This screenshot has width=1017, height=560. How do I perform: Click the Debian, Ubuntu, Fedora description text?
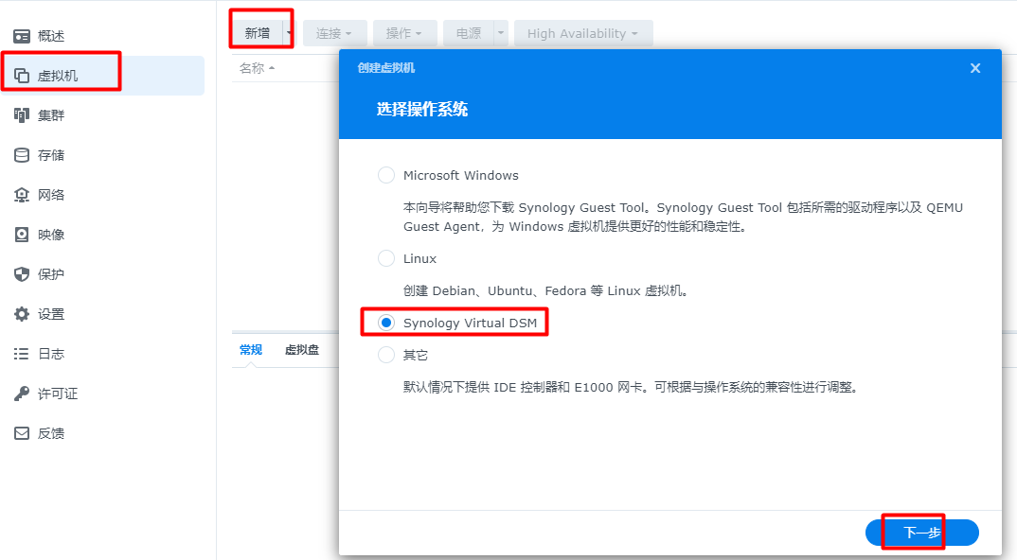545,291
